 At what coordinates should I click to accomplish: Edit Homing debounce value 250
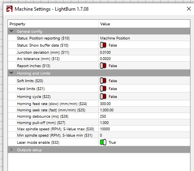click(x=144, y=117)
